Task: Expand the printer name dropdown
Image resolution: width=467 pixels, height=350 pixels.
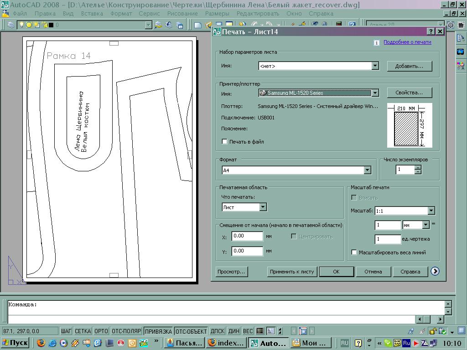Action: 375,93
